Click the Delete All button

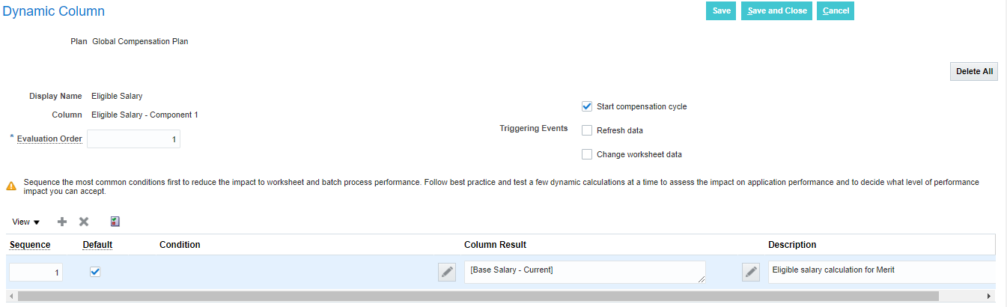(974, 71)
